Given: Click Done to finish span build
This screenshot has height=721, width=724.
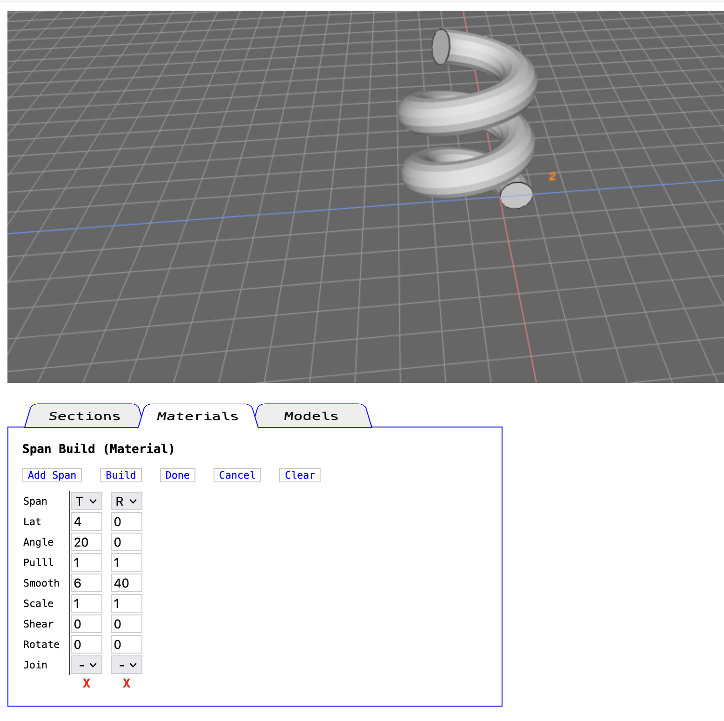Looking at the screenshot, I should point(177,475).
